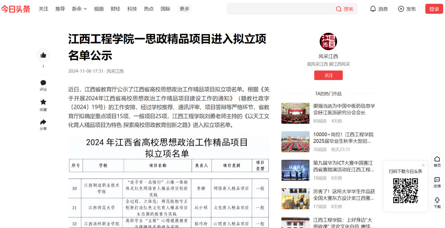The width and height of the screenshot is (445, 228).
Task: Click the 发布 plus icon to publish
Action: tap(401, 9)
